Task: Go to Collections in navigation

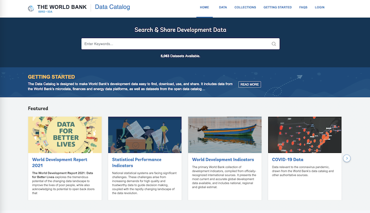Action: coord(245,8)
